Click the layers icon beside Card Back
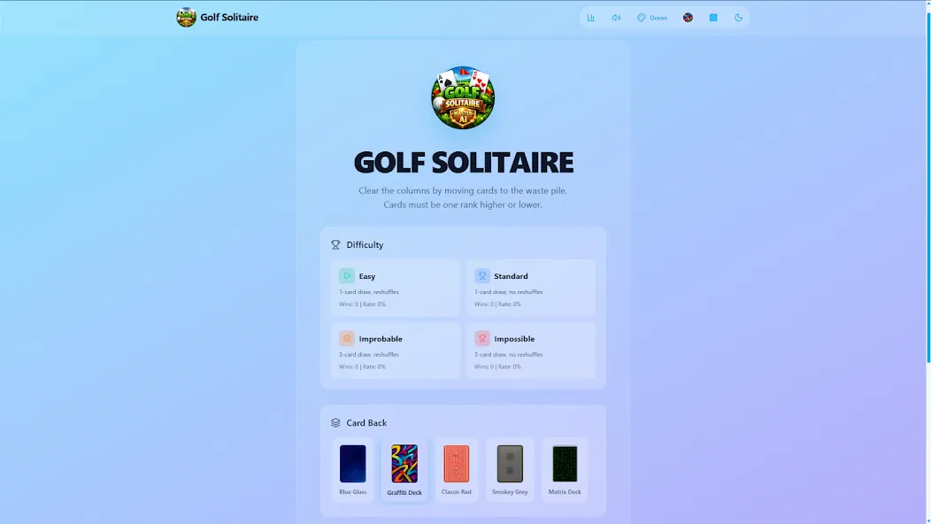Screen dimensions: 931x524 (335, 422)
